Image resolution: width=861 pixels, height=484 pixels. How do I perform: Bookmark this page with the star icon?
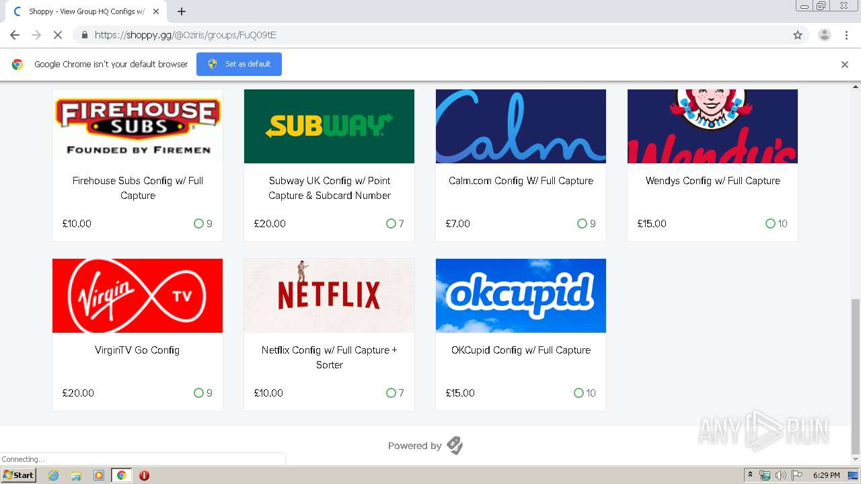tap(798, 35)
